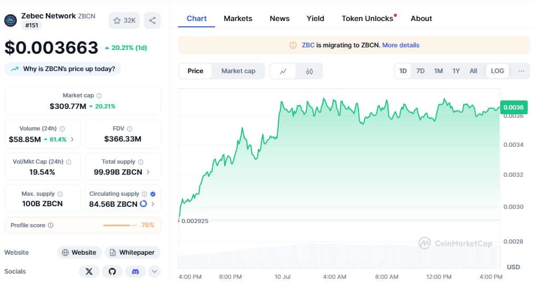Viewport: 534px width, 282px height.
Task: Click the 100B ZBCN max supply value
Action: click(x=42, y=204)
